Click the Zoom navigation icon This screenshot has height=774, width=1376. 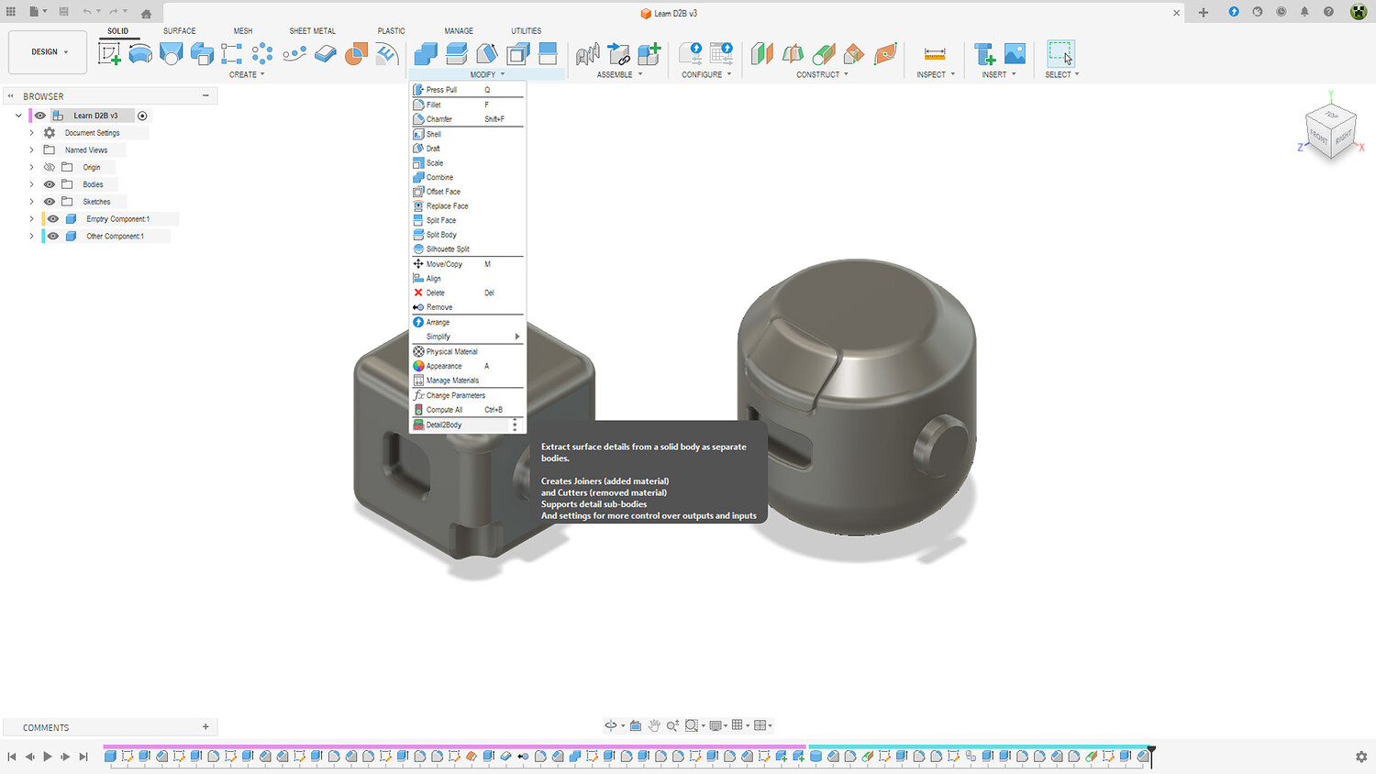[x=672, y=725]
